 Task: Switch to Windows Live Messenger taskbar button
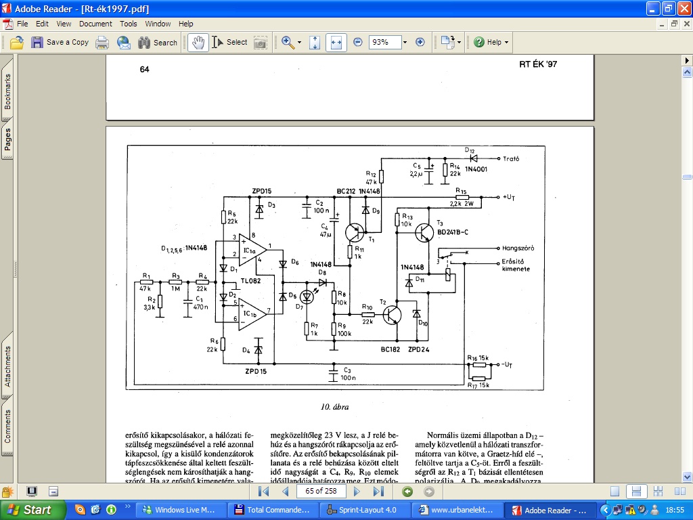click(181, 510)
